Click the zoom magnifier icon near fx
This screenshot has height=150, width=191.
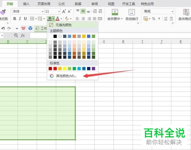[16, 35]
